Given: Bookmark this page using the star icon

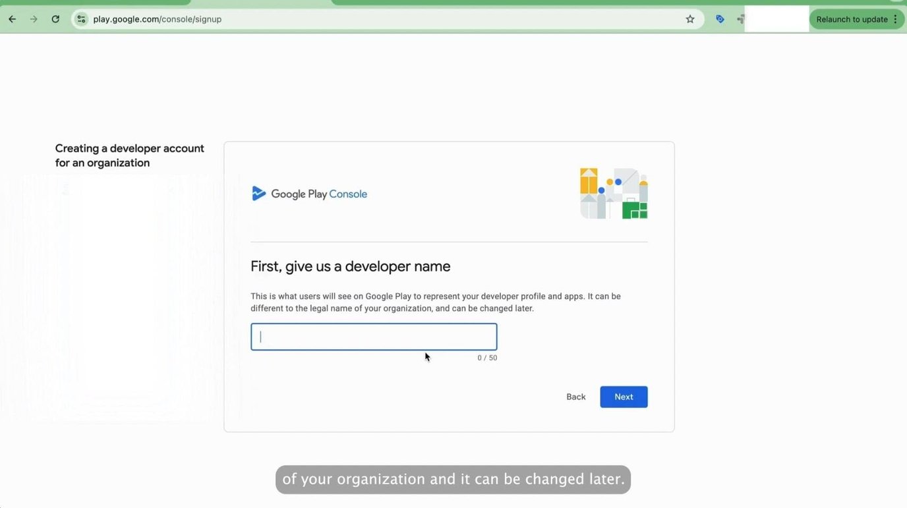Looking at the screenshot, I should (689, 19).
